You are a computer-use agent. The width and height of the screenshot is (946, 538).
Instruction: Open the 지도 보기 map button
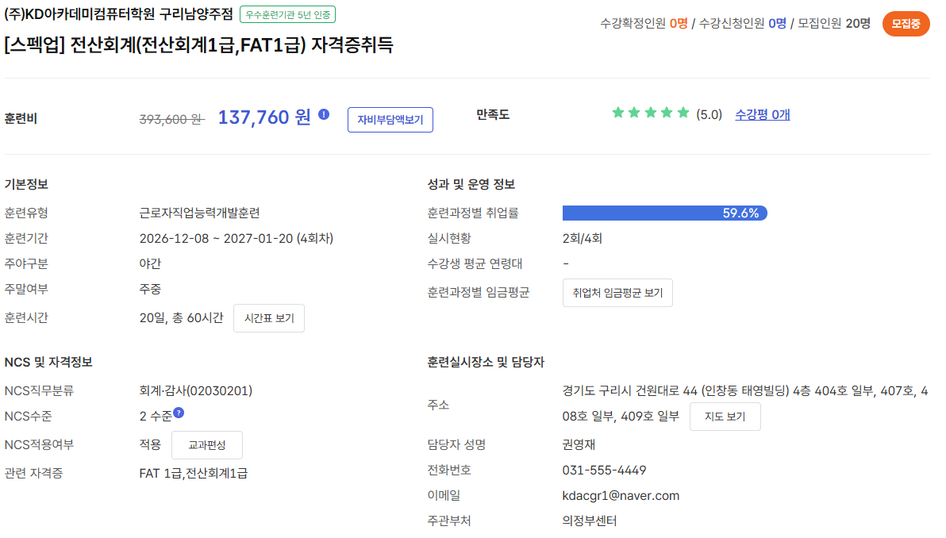(x=725, y=417)
